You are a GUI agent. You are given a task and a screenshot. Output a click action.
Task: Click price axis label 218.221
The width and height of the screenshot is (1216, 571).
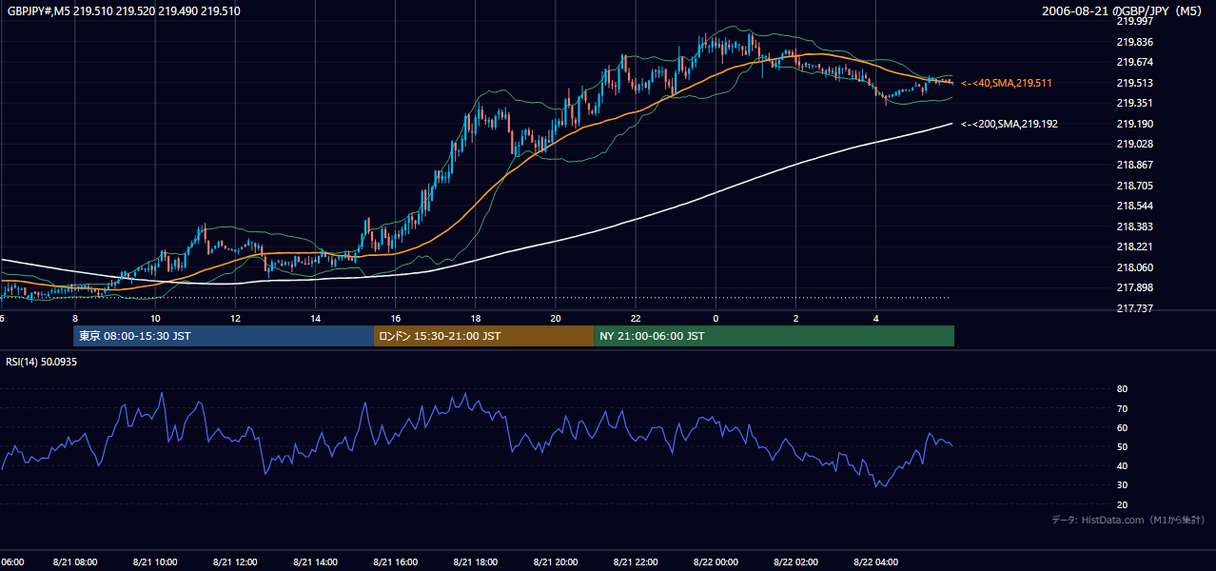(1134, 246)
